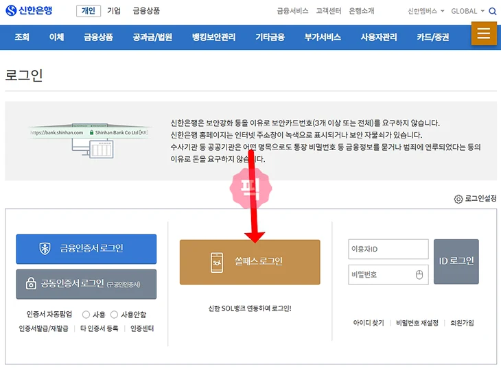Select the 사용 radio button

(86, 315)
